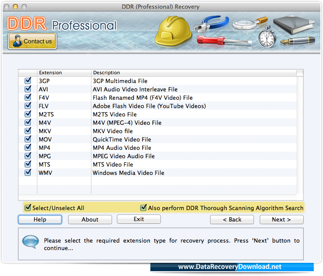
Task: Uncheck the 3GP extension checkbox
Action: 28,80
